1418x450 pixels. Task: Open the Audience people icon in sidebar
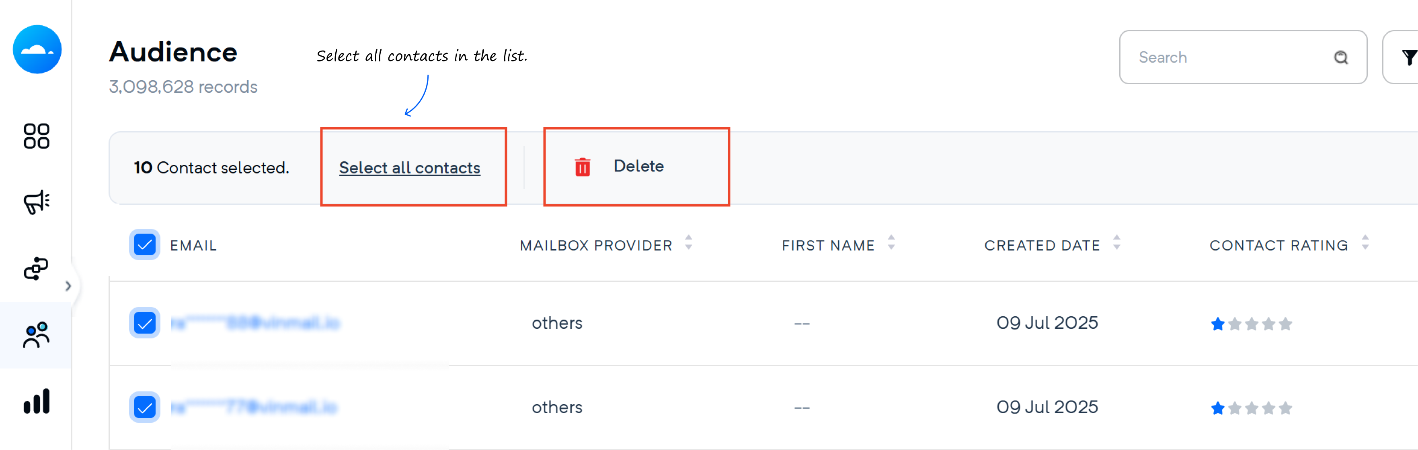pyautogui.click(x=36, y=335)
